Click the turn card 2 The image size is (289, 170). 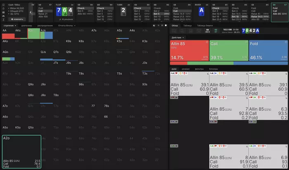123,11
